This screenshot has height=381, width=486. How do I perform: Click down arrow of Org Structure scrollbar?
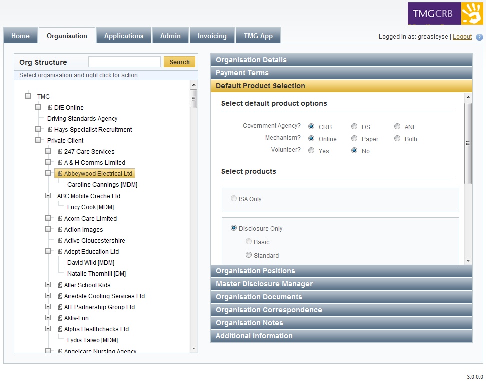(x=194, y=349)
